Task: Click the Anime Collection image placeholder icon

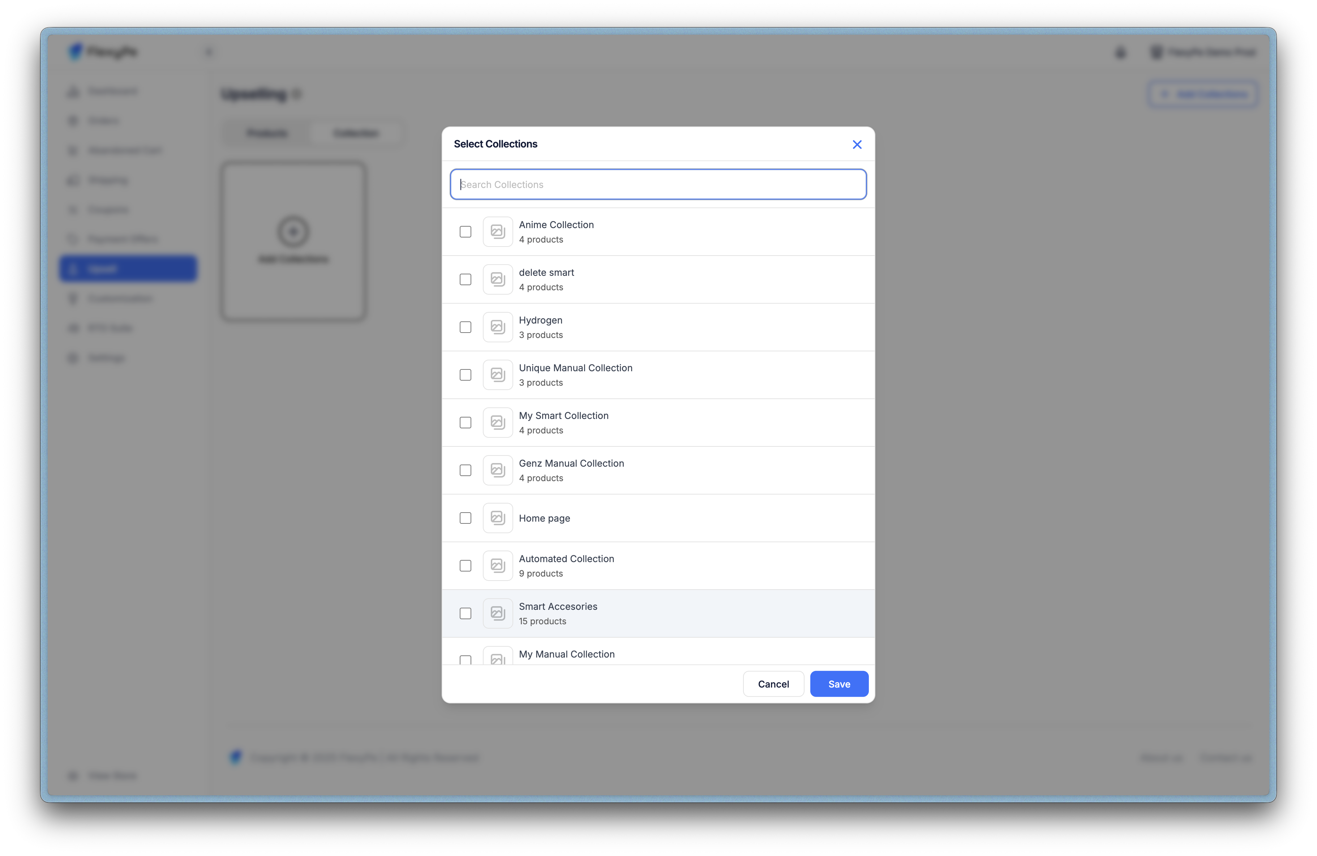Action: (x=497, y=232)
